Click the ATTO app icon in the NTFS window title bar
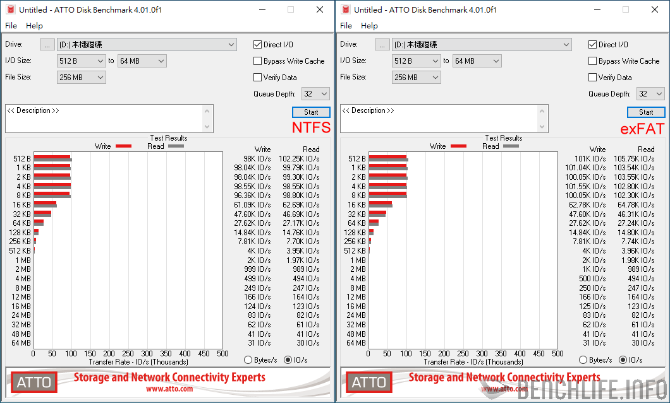This screenshot has width=670, height=403. tap(11, 9)
